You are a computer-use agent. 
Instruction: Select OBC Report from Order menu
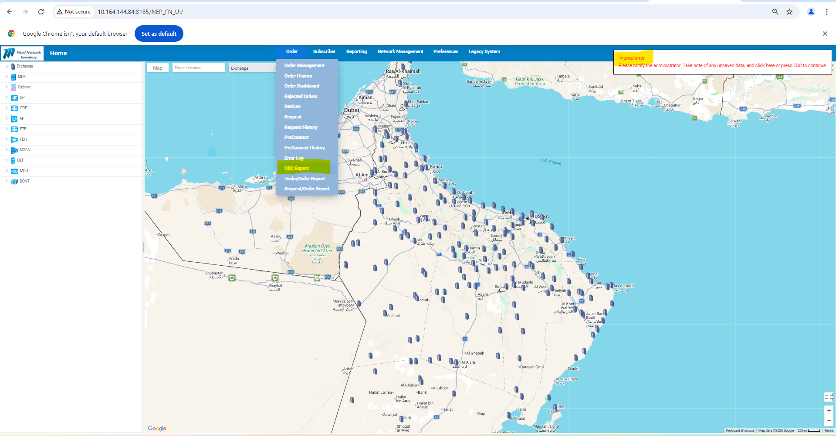tap(297, 168)
